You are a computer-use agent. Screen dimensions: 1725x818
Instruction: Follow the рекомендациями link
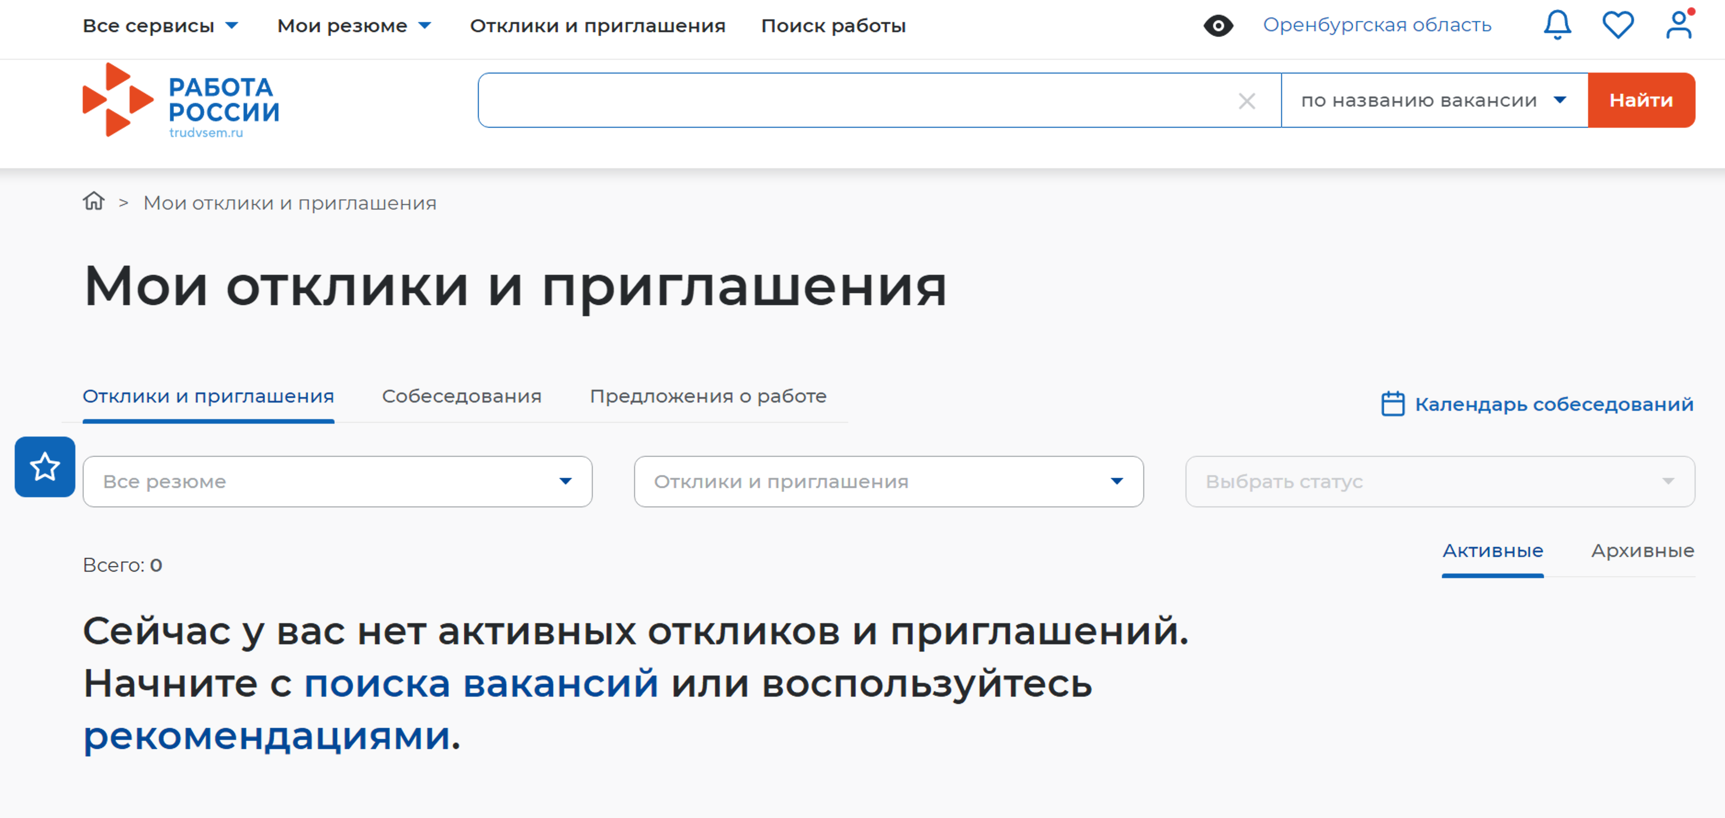pyautogui.click(x=267, y=737)
